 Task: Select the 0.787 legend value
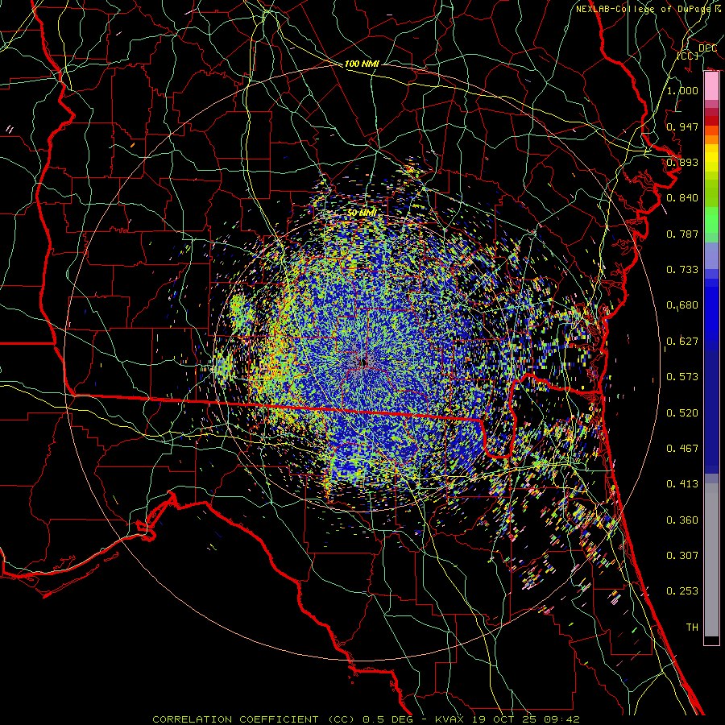coord(682,234)
